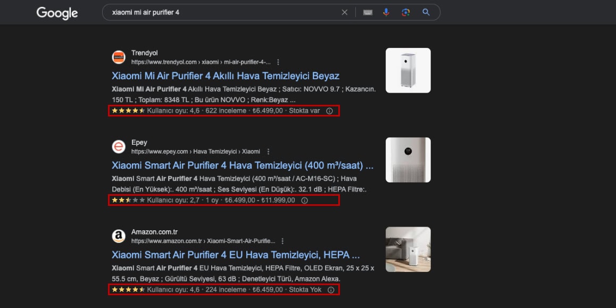Click the Amazon.com.tr site favicon
616x308 pixels.
(x=119, y=237)
